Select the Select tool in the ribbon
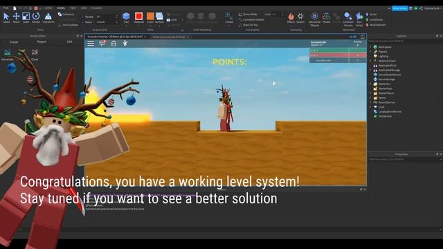The height and width of the screenshot is (249, 443). pos(6,18)
